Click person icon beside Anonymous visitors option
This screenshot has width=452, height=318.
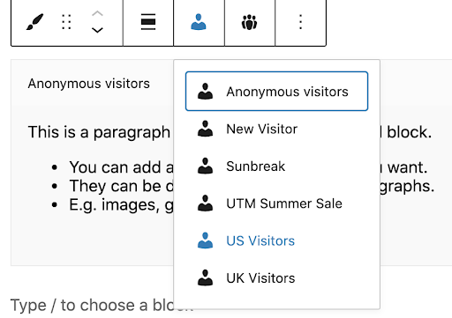(x=205, y=92)
